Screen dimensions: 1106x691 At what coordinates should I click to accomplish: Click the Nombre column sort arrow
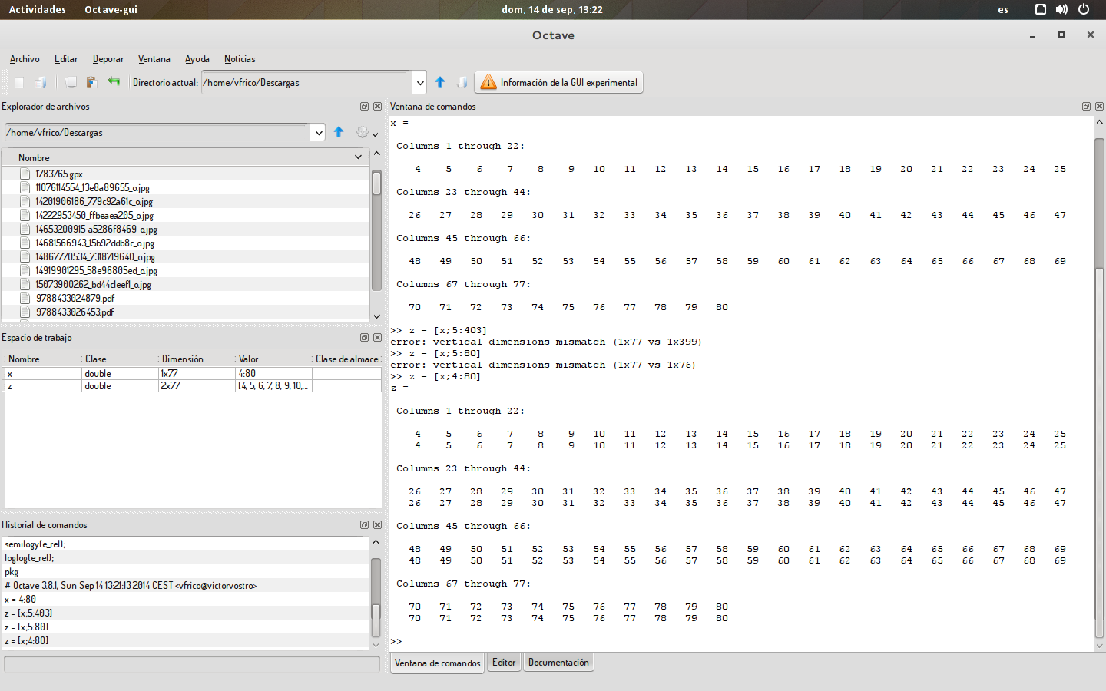pos(358,157)
